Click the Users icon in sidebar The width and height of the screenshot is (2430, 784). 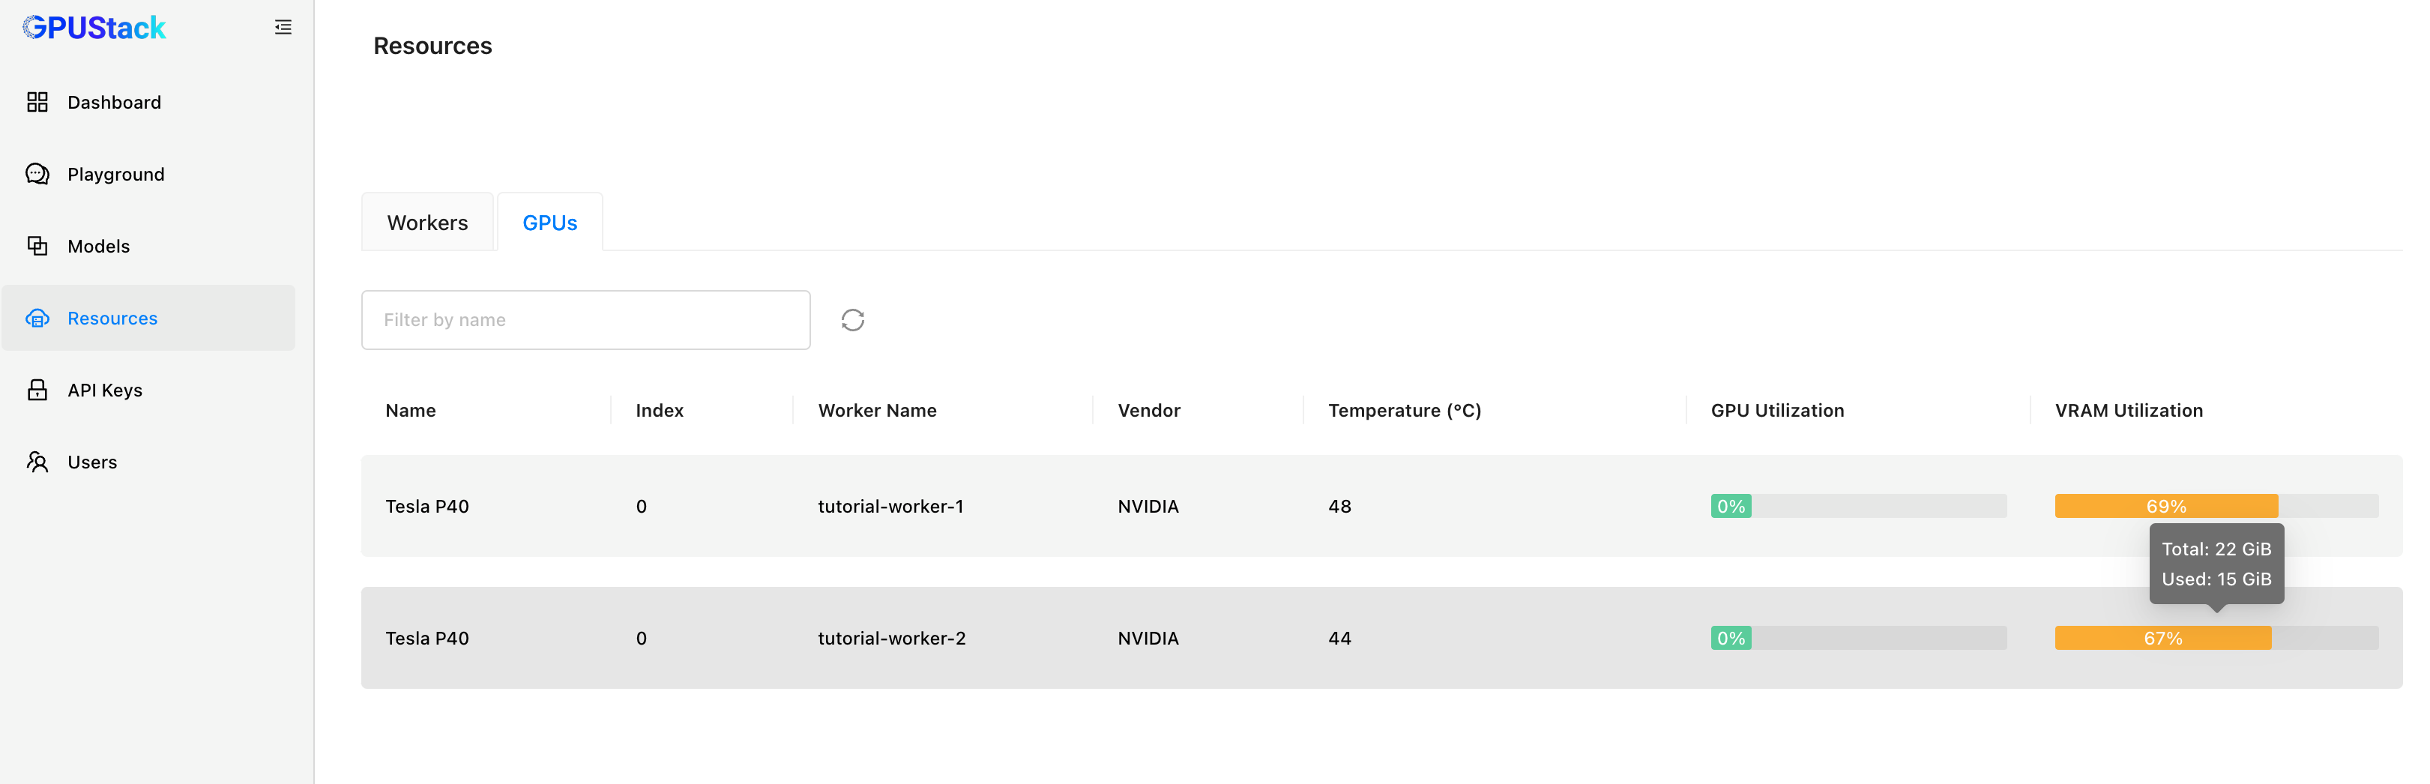[x=37, y=462]
